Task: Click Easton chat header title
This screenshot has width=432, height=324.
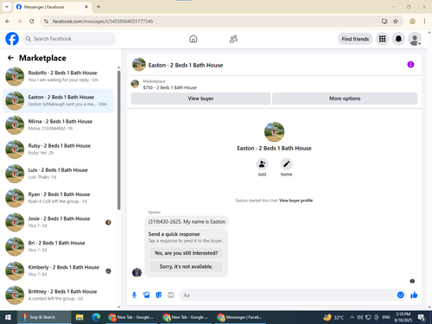Action: (x=186, y=65)
